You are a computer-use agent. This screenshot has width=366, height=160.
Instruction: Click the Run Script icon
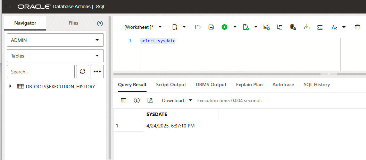246,27
